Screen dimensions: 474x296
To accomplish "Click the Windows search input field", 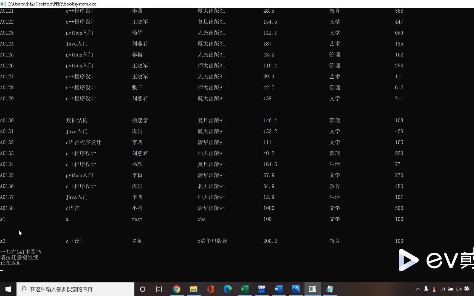I will pos(74,289).
